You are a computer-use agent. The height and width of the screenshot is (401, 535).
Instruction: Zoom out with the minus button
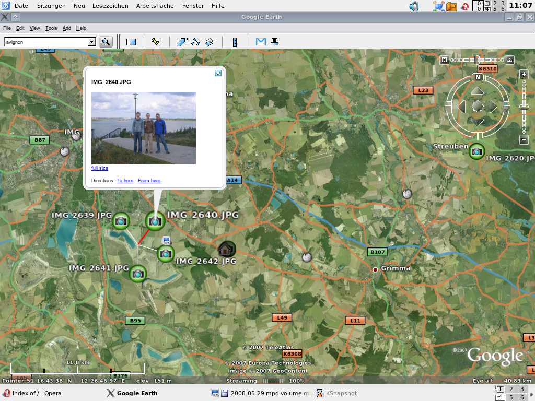(524, 139)
